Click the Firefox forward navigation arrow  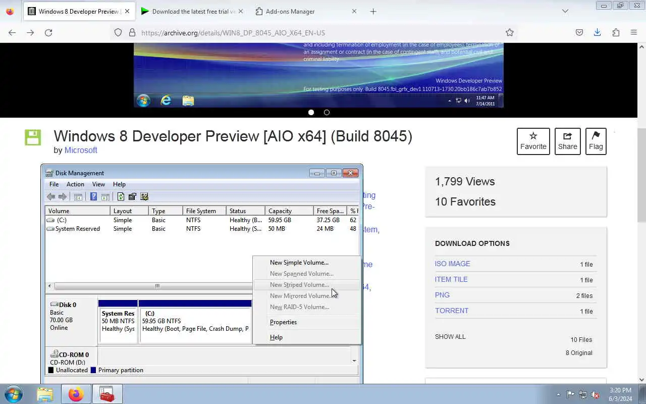coord(30,32)
